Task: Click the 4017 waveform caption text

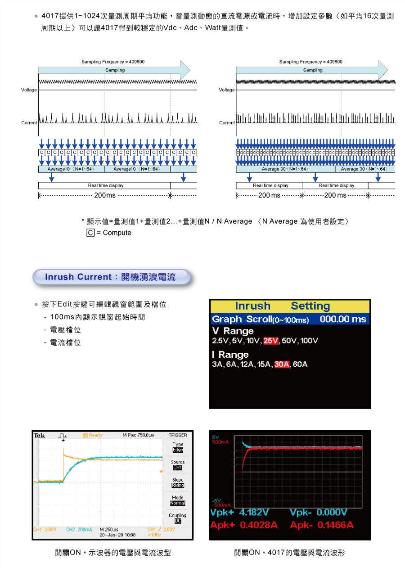Action: point(289,552)
